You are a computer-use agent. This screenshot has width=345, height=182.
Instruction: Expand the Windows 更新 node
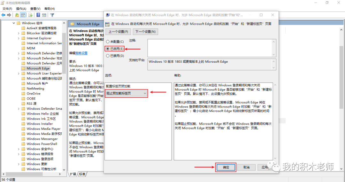[19, 164]
